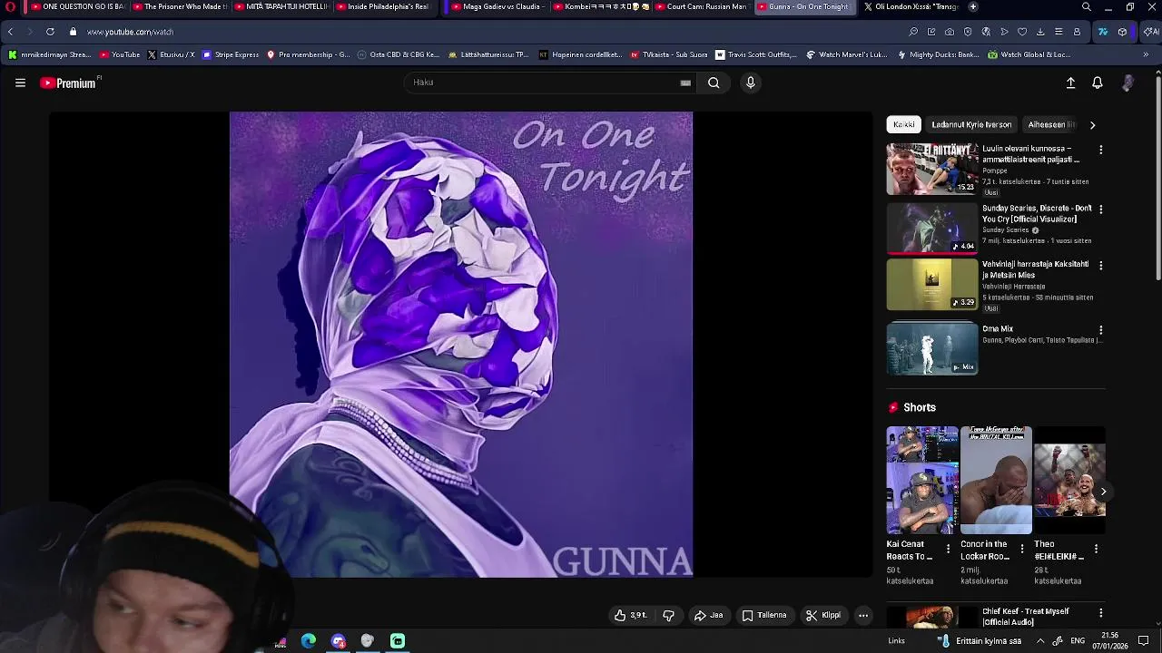Viewport: 1162px width, 653px height.
Task: Open the Sunday Scaries Don't Cry thumbnail
Action: (931, 227)
